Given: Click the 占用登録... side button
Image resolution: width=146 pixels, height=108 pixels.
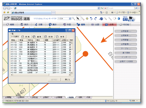Looking at the screenshot, I should (x=126, y=31).
